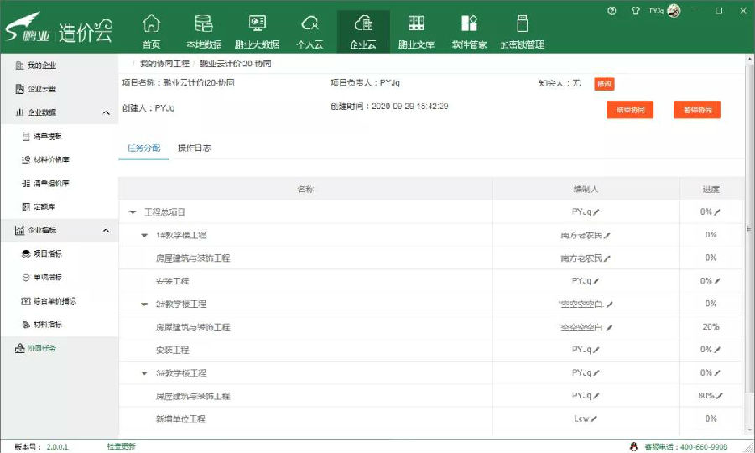Click the 检查更新 link in status bar
Image resolution: width=755 pixels, height=453 pixels.
coord(121,446)
